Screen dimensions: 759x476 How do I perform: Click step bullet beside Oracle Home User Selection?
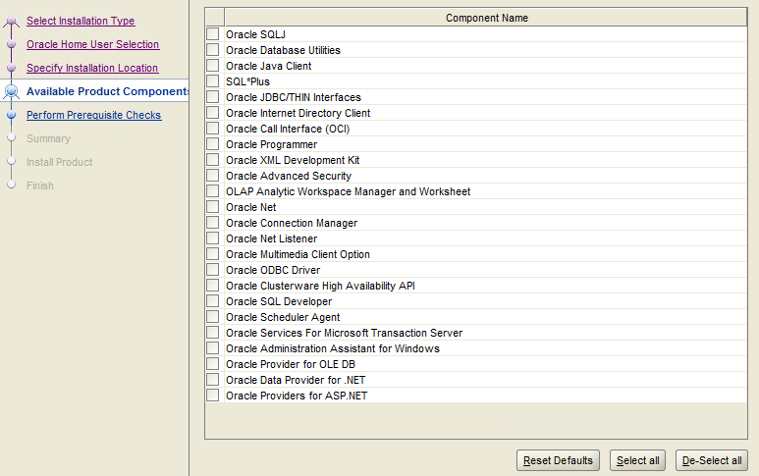click(12, 44)
